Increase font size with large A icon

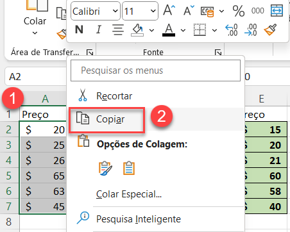point(169,10)
